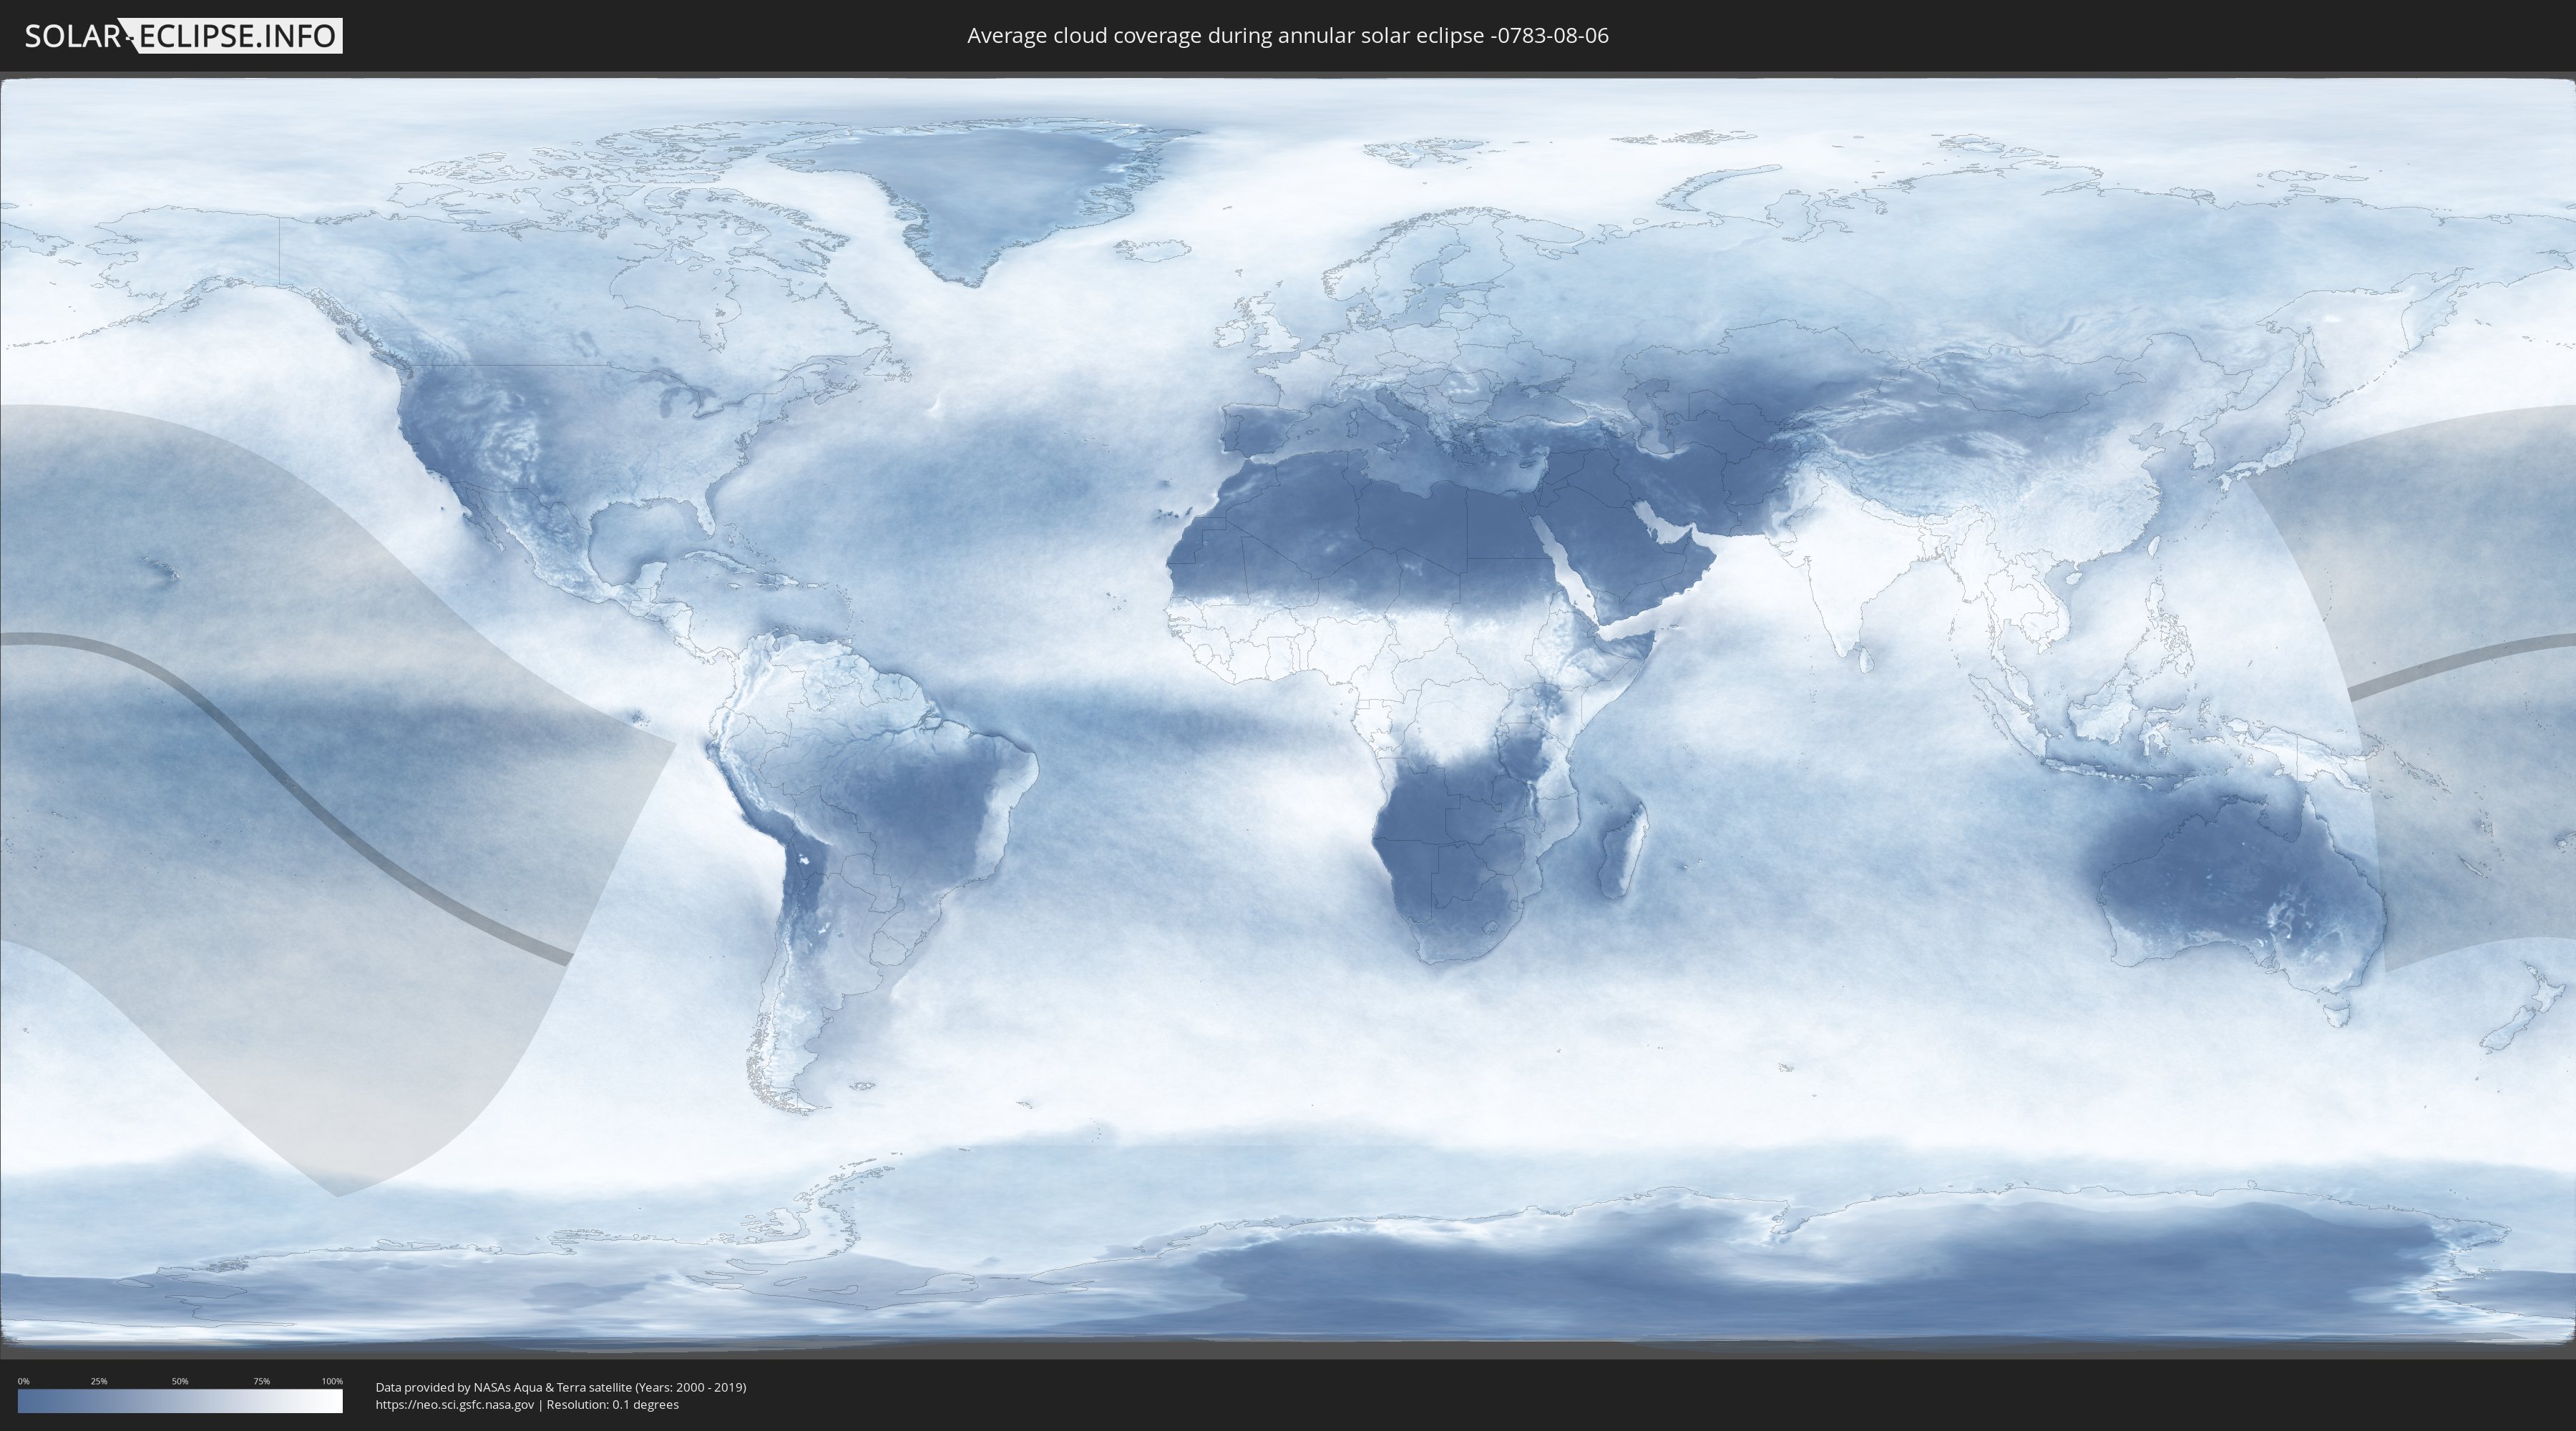Image resolution: width=2576 pixels, height=1431 pixels.
Task: Click the 50% legend label
Action: click(x=180, y=1381)
